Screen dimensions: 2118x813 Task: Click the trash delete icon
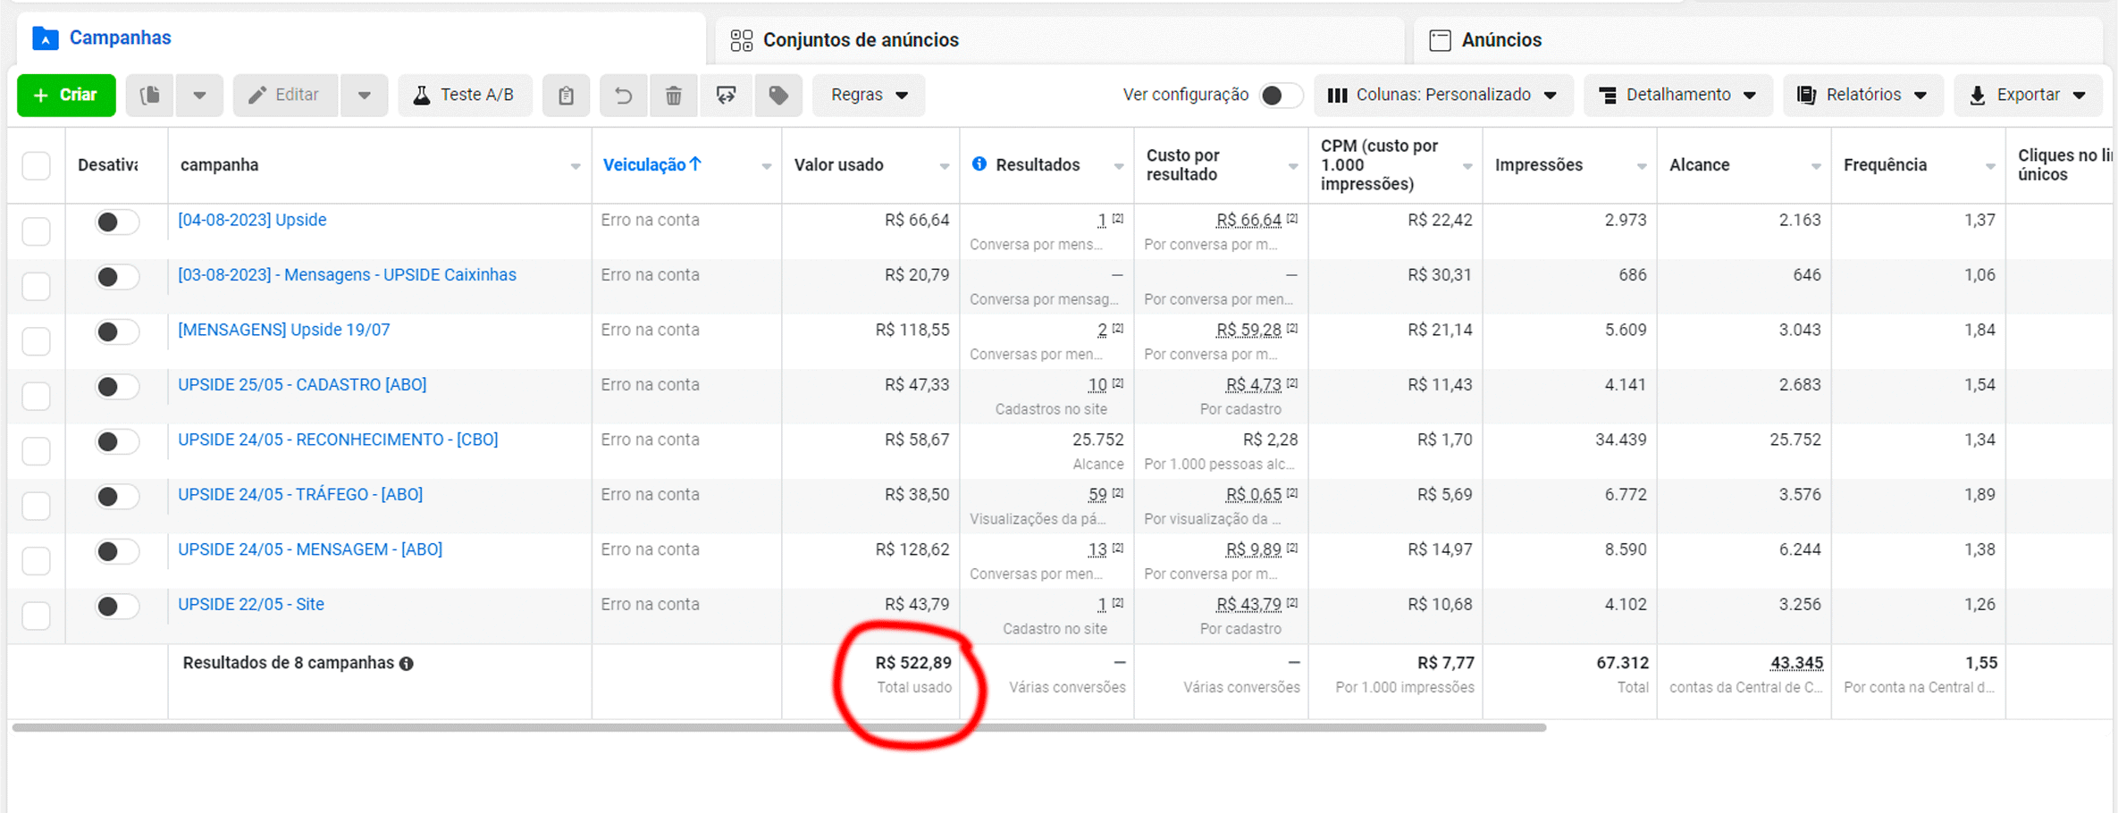674,96
